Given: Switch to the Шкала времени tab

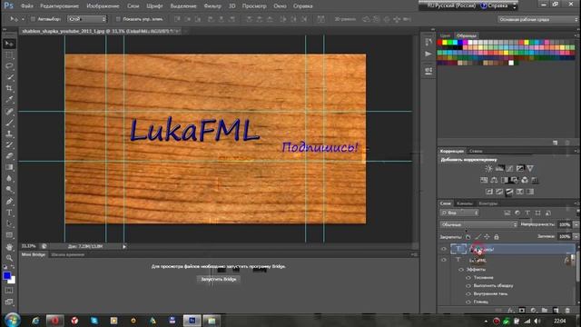Looking at the screenshot, I should tap(68, 254).
